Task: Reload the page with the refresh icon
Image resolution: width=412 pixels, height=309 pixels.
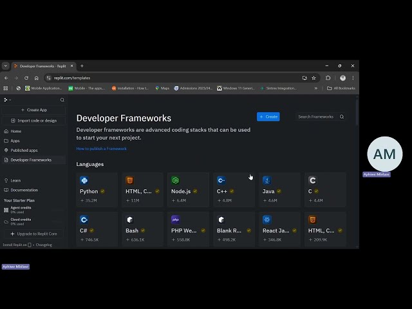Action: (26, 78)
